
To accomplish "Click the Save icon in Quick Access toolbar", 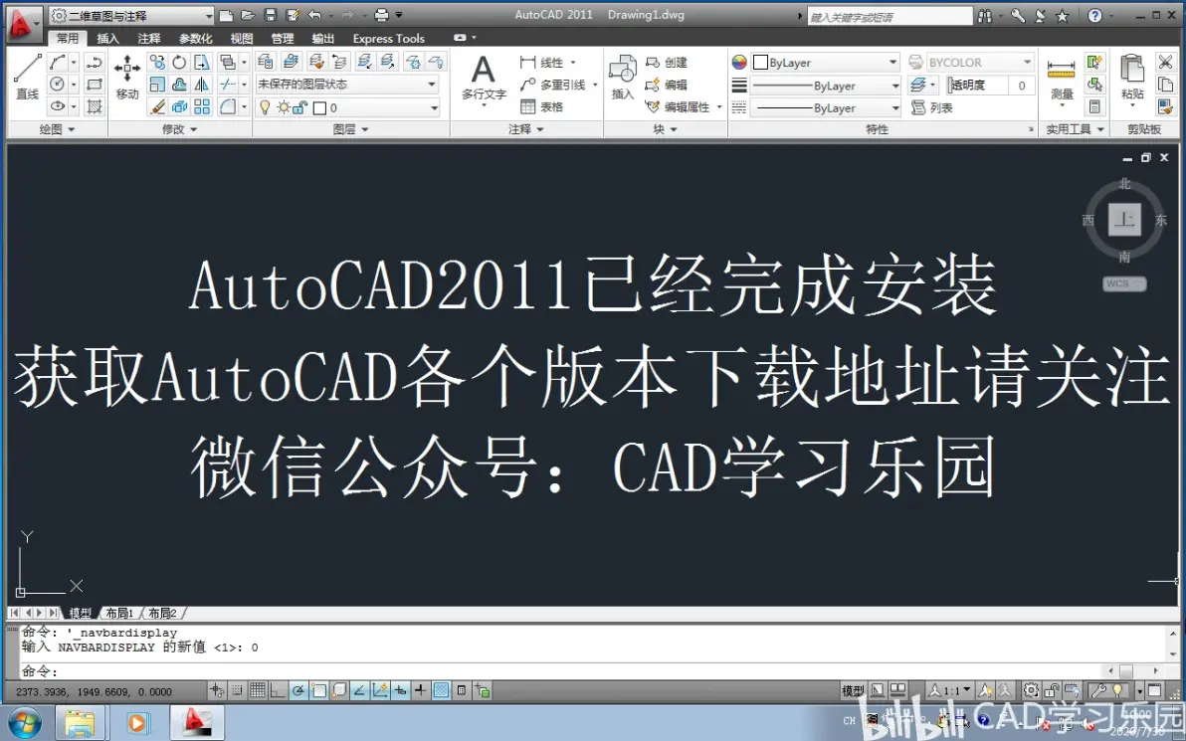I will point(270,15).
